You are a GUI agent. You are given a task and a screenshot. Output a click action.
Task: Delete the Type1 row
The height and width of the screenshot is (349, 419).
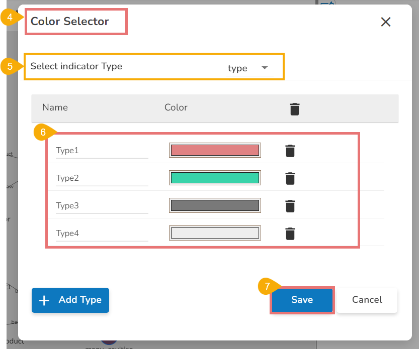(290, 151)
